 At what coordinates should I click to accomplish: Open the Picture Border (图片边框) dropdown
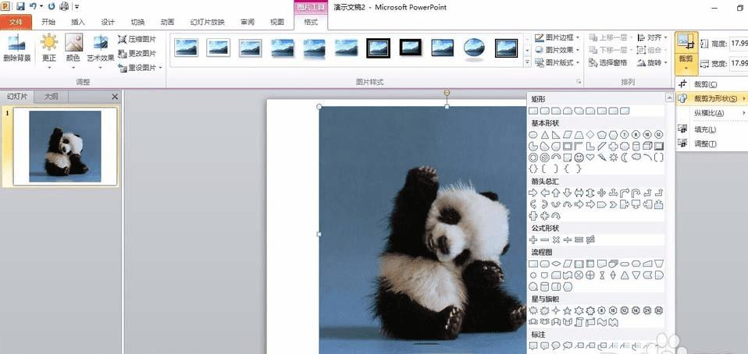[x=558, y=37]
